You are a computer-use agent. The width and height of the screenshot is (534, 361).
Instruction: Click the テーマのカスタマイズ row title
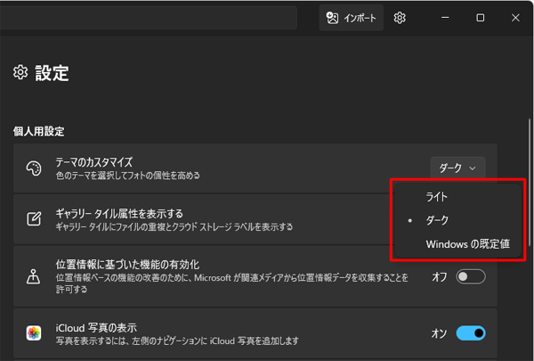pyautogui.click(x=93, y=162)
